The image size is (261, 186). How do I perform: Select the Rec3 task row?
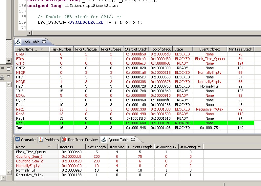tap(135, 114)
